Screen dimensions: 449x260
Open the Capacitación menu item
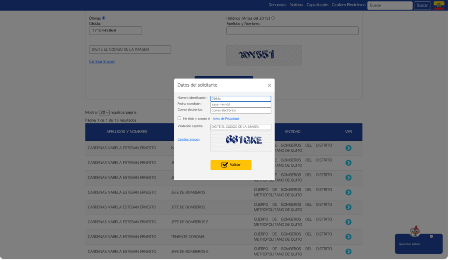click(317, 5)
